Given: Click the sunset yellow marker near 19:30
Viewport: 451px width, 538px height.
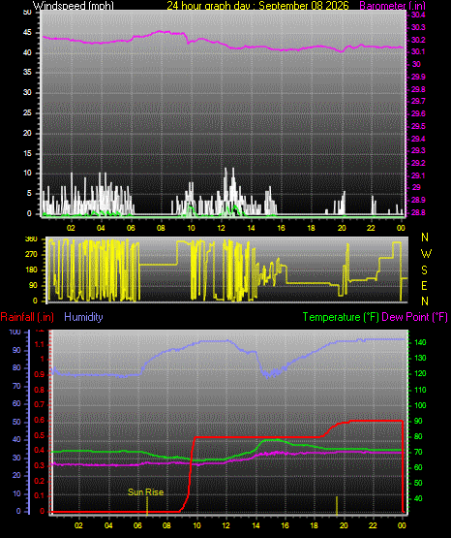Looking at the screenshot, I should click(337, 505).
